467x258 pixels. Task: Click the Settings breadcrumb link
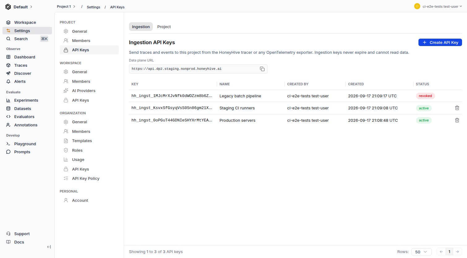[x=93, y=7]
